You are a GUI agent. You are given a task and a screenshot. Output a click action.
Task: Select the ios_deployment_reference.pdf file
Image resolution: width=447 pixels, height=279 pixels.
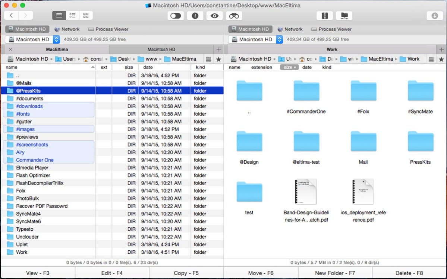[x=363, y=192]
